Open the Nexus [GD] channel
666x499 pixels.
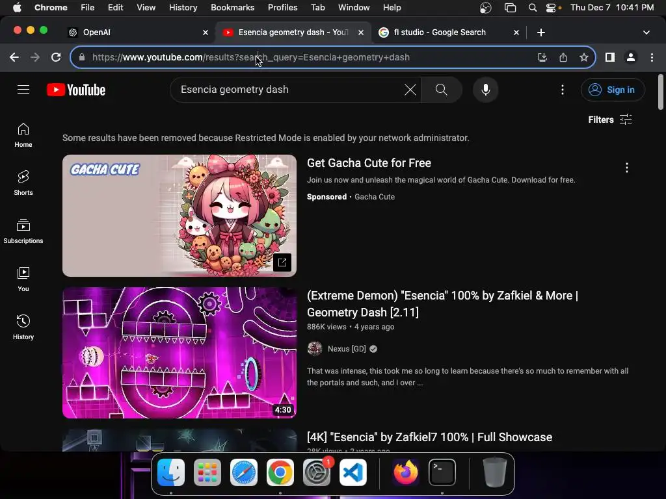(347, 349)
